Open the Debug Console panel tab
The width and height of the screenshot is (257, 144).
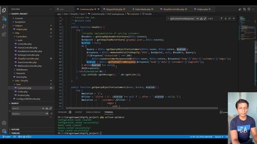93,112
